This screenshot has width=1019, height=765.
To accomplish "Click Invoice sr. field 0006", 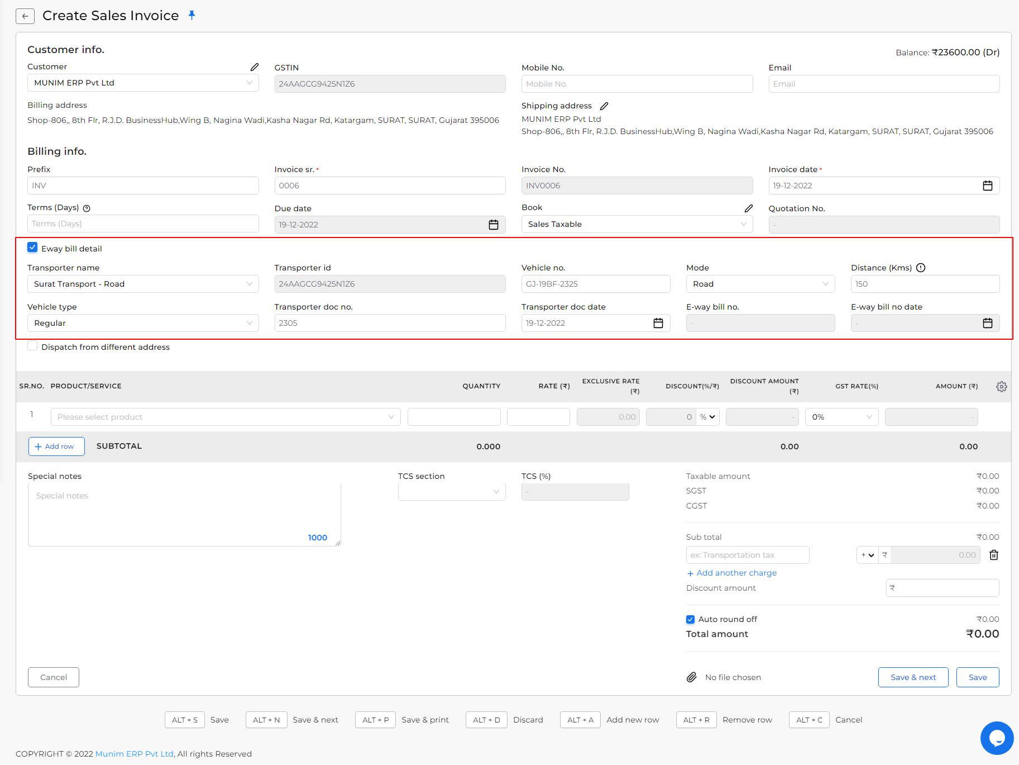I will 390,186.
